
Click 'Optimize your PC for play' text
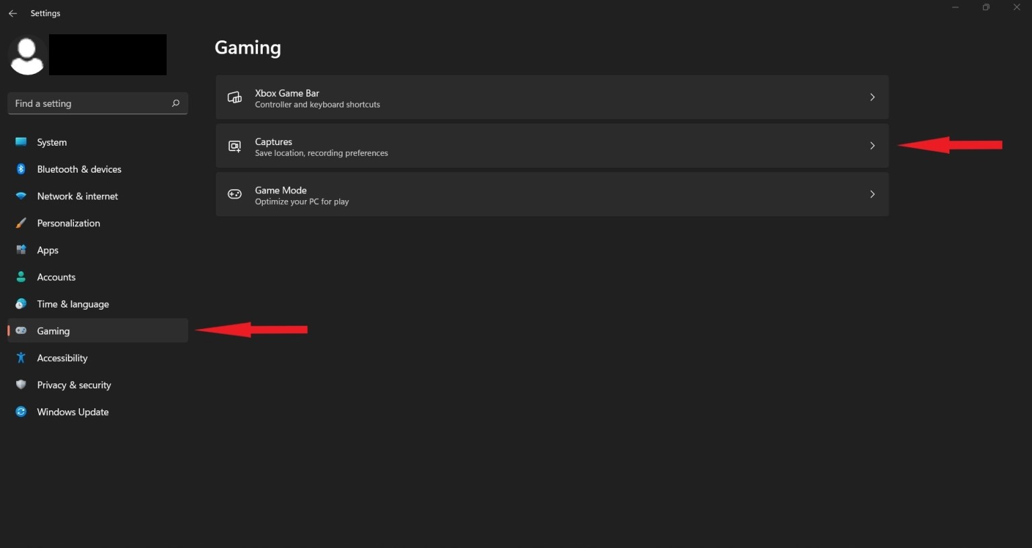point(302,201)
